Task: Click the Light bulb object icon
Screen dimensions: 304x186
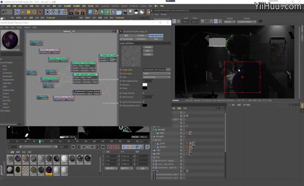Action: (131, 12)
